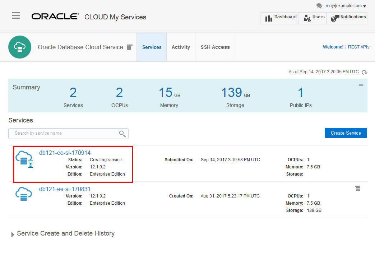
Task: Select Storage value '139 GB' of db121-ee-si-170831
Action: 314,210
